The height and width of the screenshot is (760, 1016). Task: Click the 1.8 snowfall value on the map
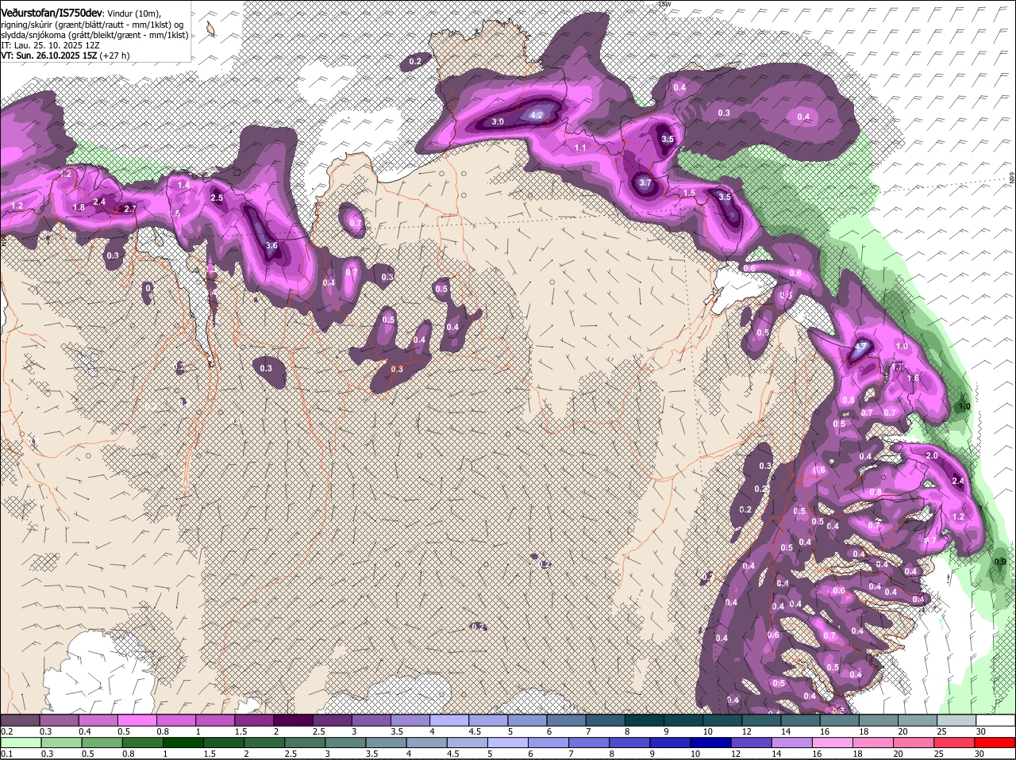[79, 208]
